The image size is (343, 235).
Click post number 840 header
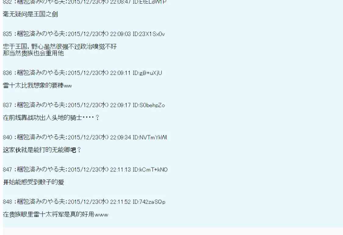coord(85,137)
